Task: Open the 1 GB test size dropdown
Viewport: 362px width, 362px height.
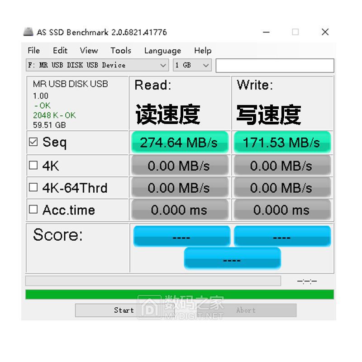Action: tap(192, 65)
